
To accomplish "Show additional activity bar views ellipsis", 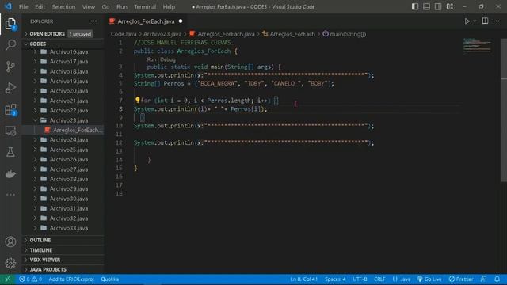I will (10, 195).
